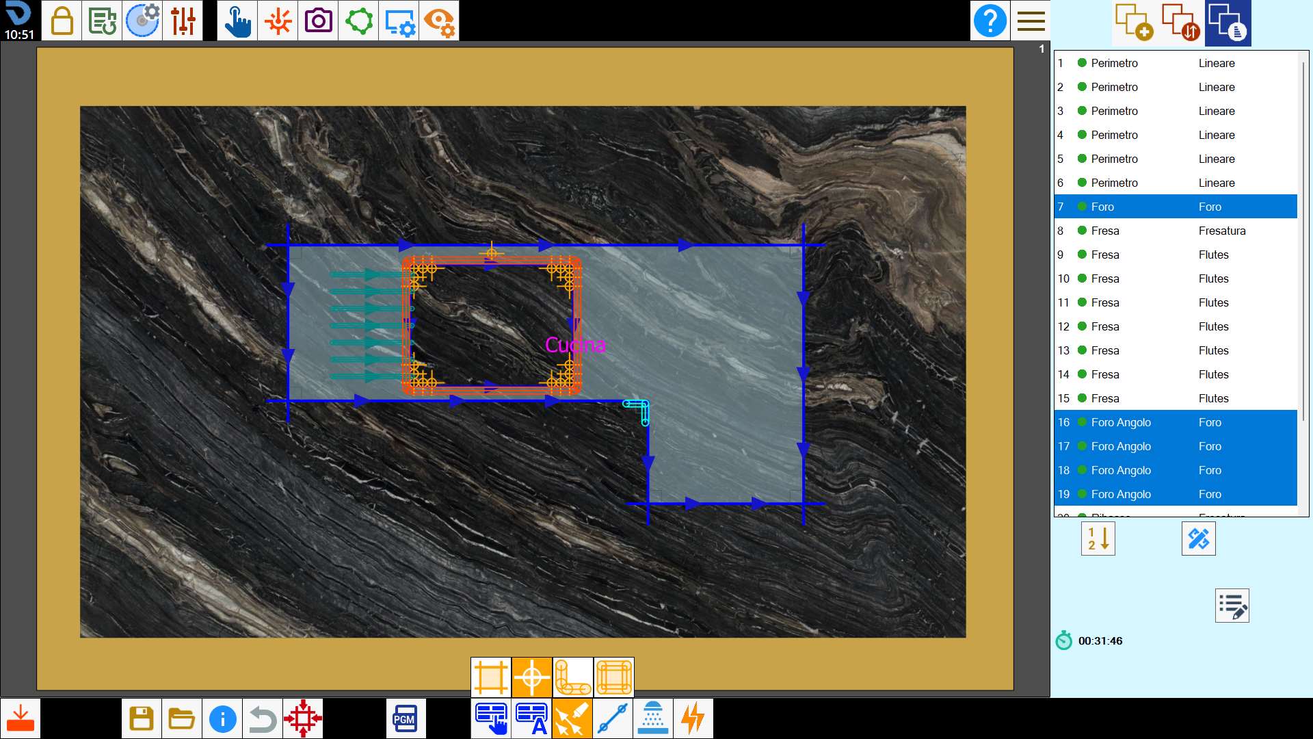Select row 7 Foro in the list
The height and width of the screenshot is (739, 1313).
click(1176, 207)
